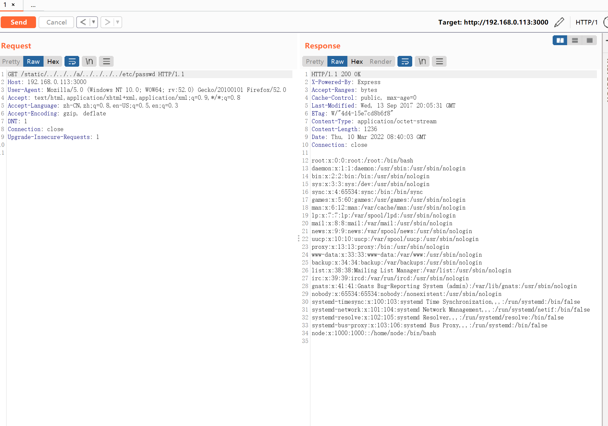
Task: Click the nobody:x:65534 passwd entry
Action: (x=407, y=294)
